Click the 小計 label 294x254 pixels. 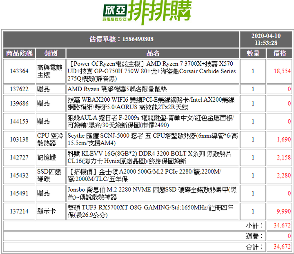[255, 226]
